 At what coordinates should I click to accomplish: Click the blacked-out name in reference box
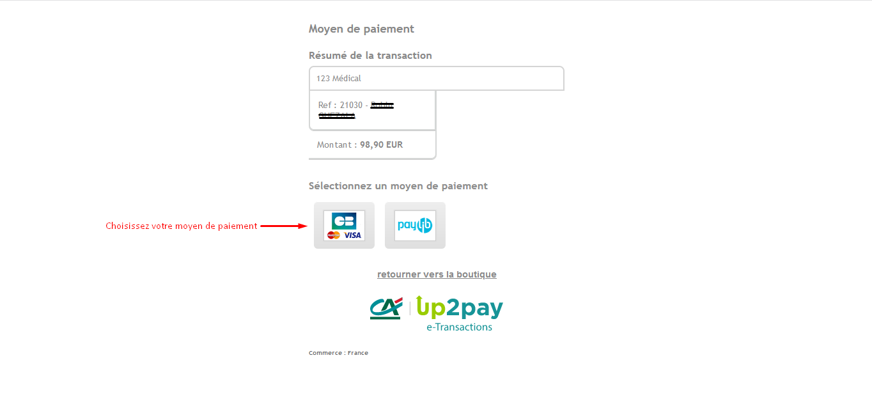pos(356,110)
